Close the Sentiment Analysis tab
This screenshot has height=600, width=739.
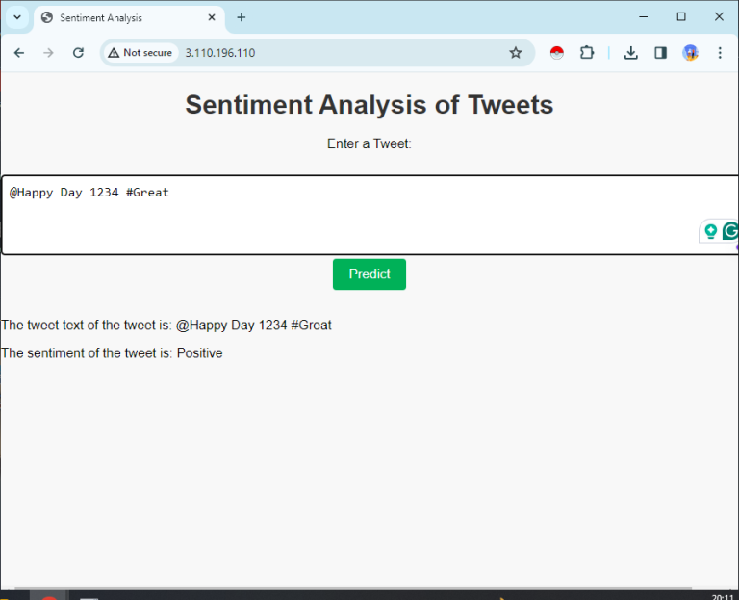212,17
